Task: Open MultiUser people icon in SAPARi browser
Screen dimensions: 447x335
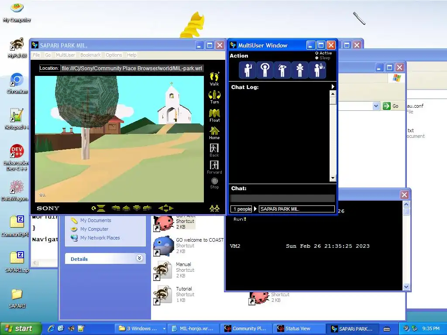Action: pos(214,208)
